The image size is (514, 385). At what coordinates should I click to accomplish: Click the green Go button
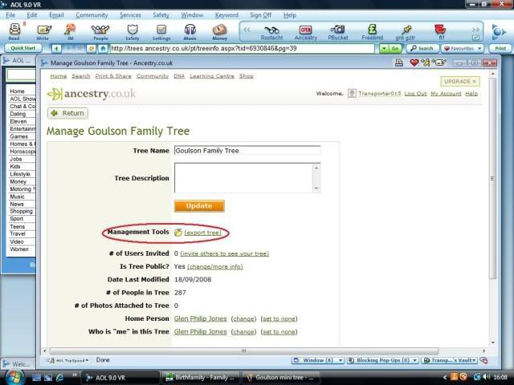coord(395,48)
